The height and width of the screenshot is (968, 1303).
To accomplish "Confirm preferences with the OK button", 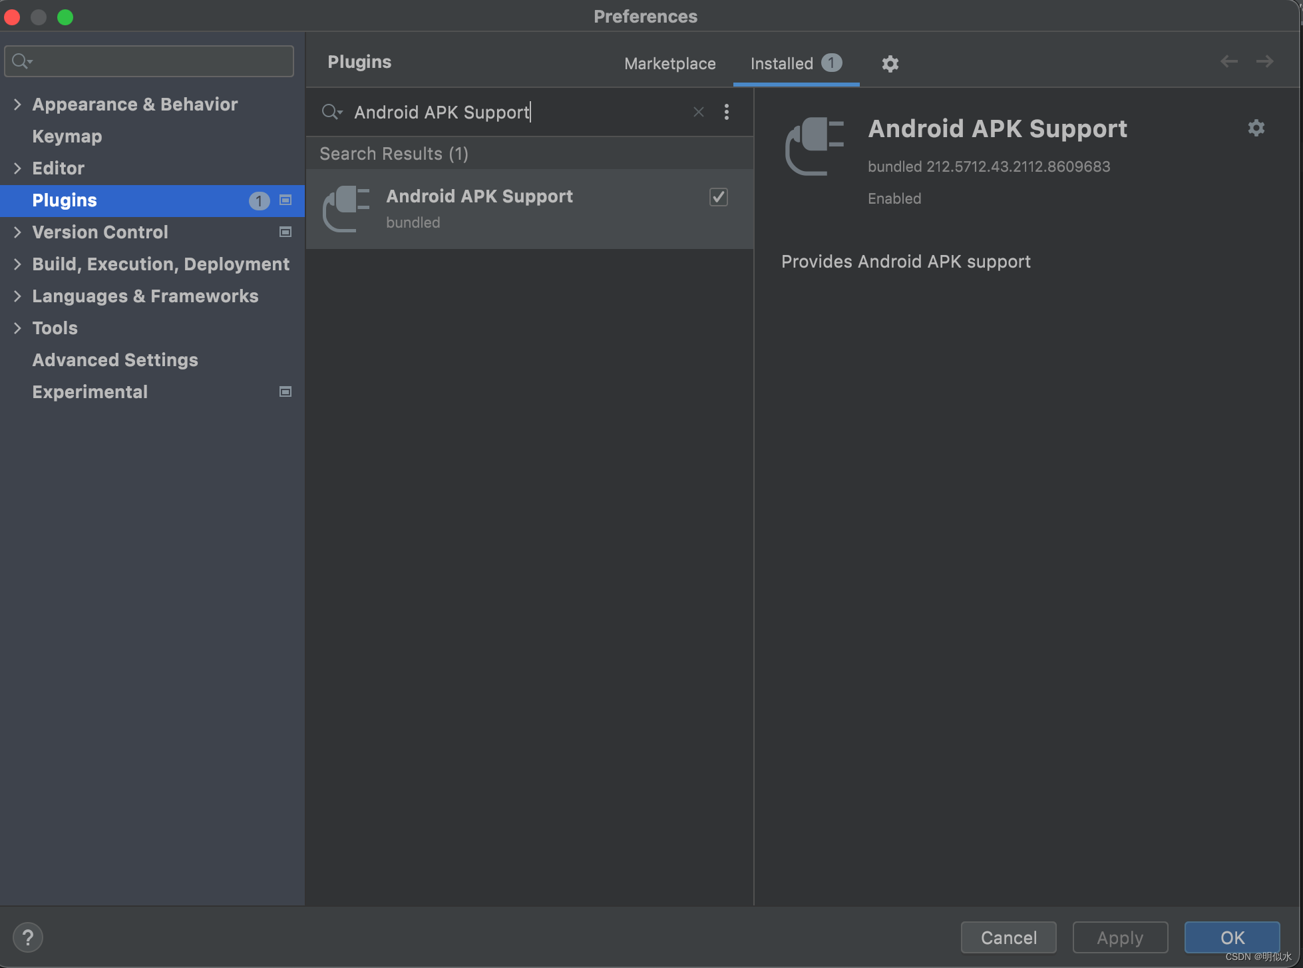I will pos(1231,937).
